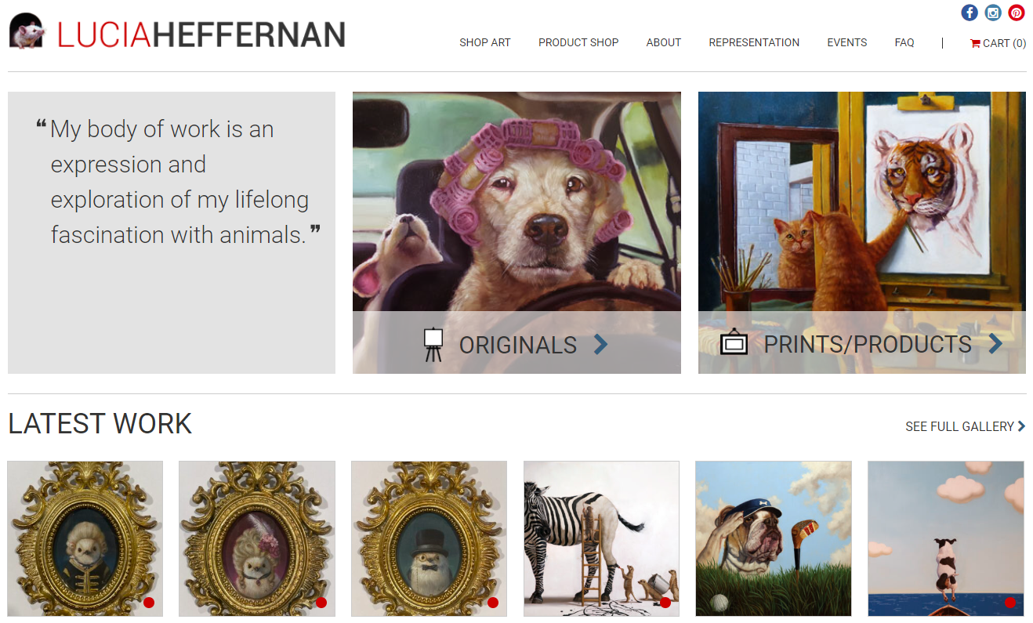1033x623 pixels.
Task: Click the shopping cart icon
Action: (975, 43)
